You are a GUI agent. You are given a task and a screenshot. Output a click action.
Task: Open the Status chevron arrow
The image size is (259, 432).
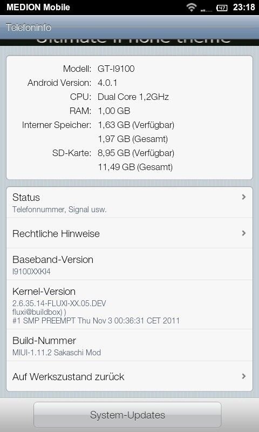[x=243, y=197]
